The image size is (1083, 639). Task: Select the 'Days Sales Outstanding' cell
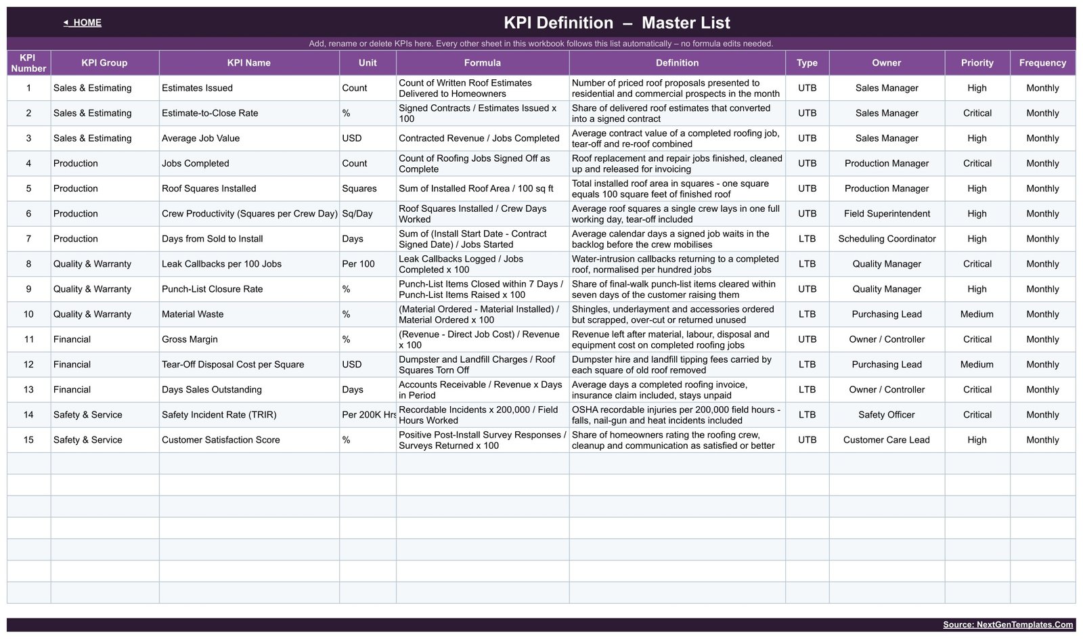[x=249, y=389]
